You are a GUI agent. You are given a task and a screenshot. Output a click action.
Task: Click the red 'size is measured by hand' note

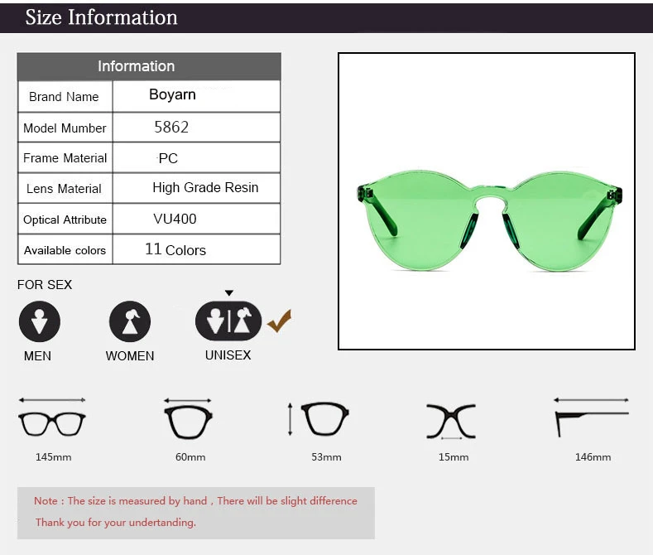[195, 501]
